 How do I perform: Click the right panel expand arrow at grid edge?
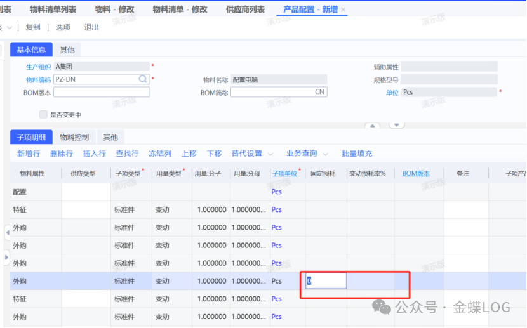click(6, 257)
